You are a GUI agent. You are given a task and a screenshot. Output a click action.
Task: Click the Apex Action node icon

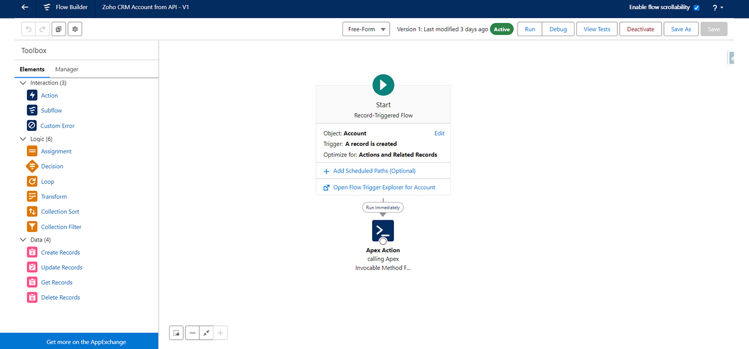pos(383,231)
